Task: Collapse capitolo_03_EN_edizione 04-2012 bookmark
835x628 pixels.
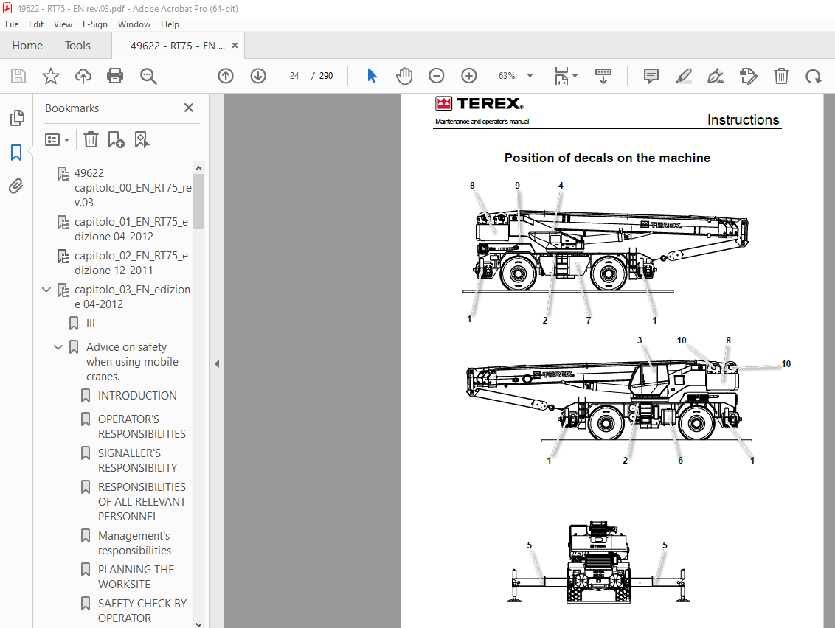Action: [x=46, y=290]
